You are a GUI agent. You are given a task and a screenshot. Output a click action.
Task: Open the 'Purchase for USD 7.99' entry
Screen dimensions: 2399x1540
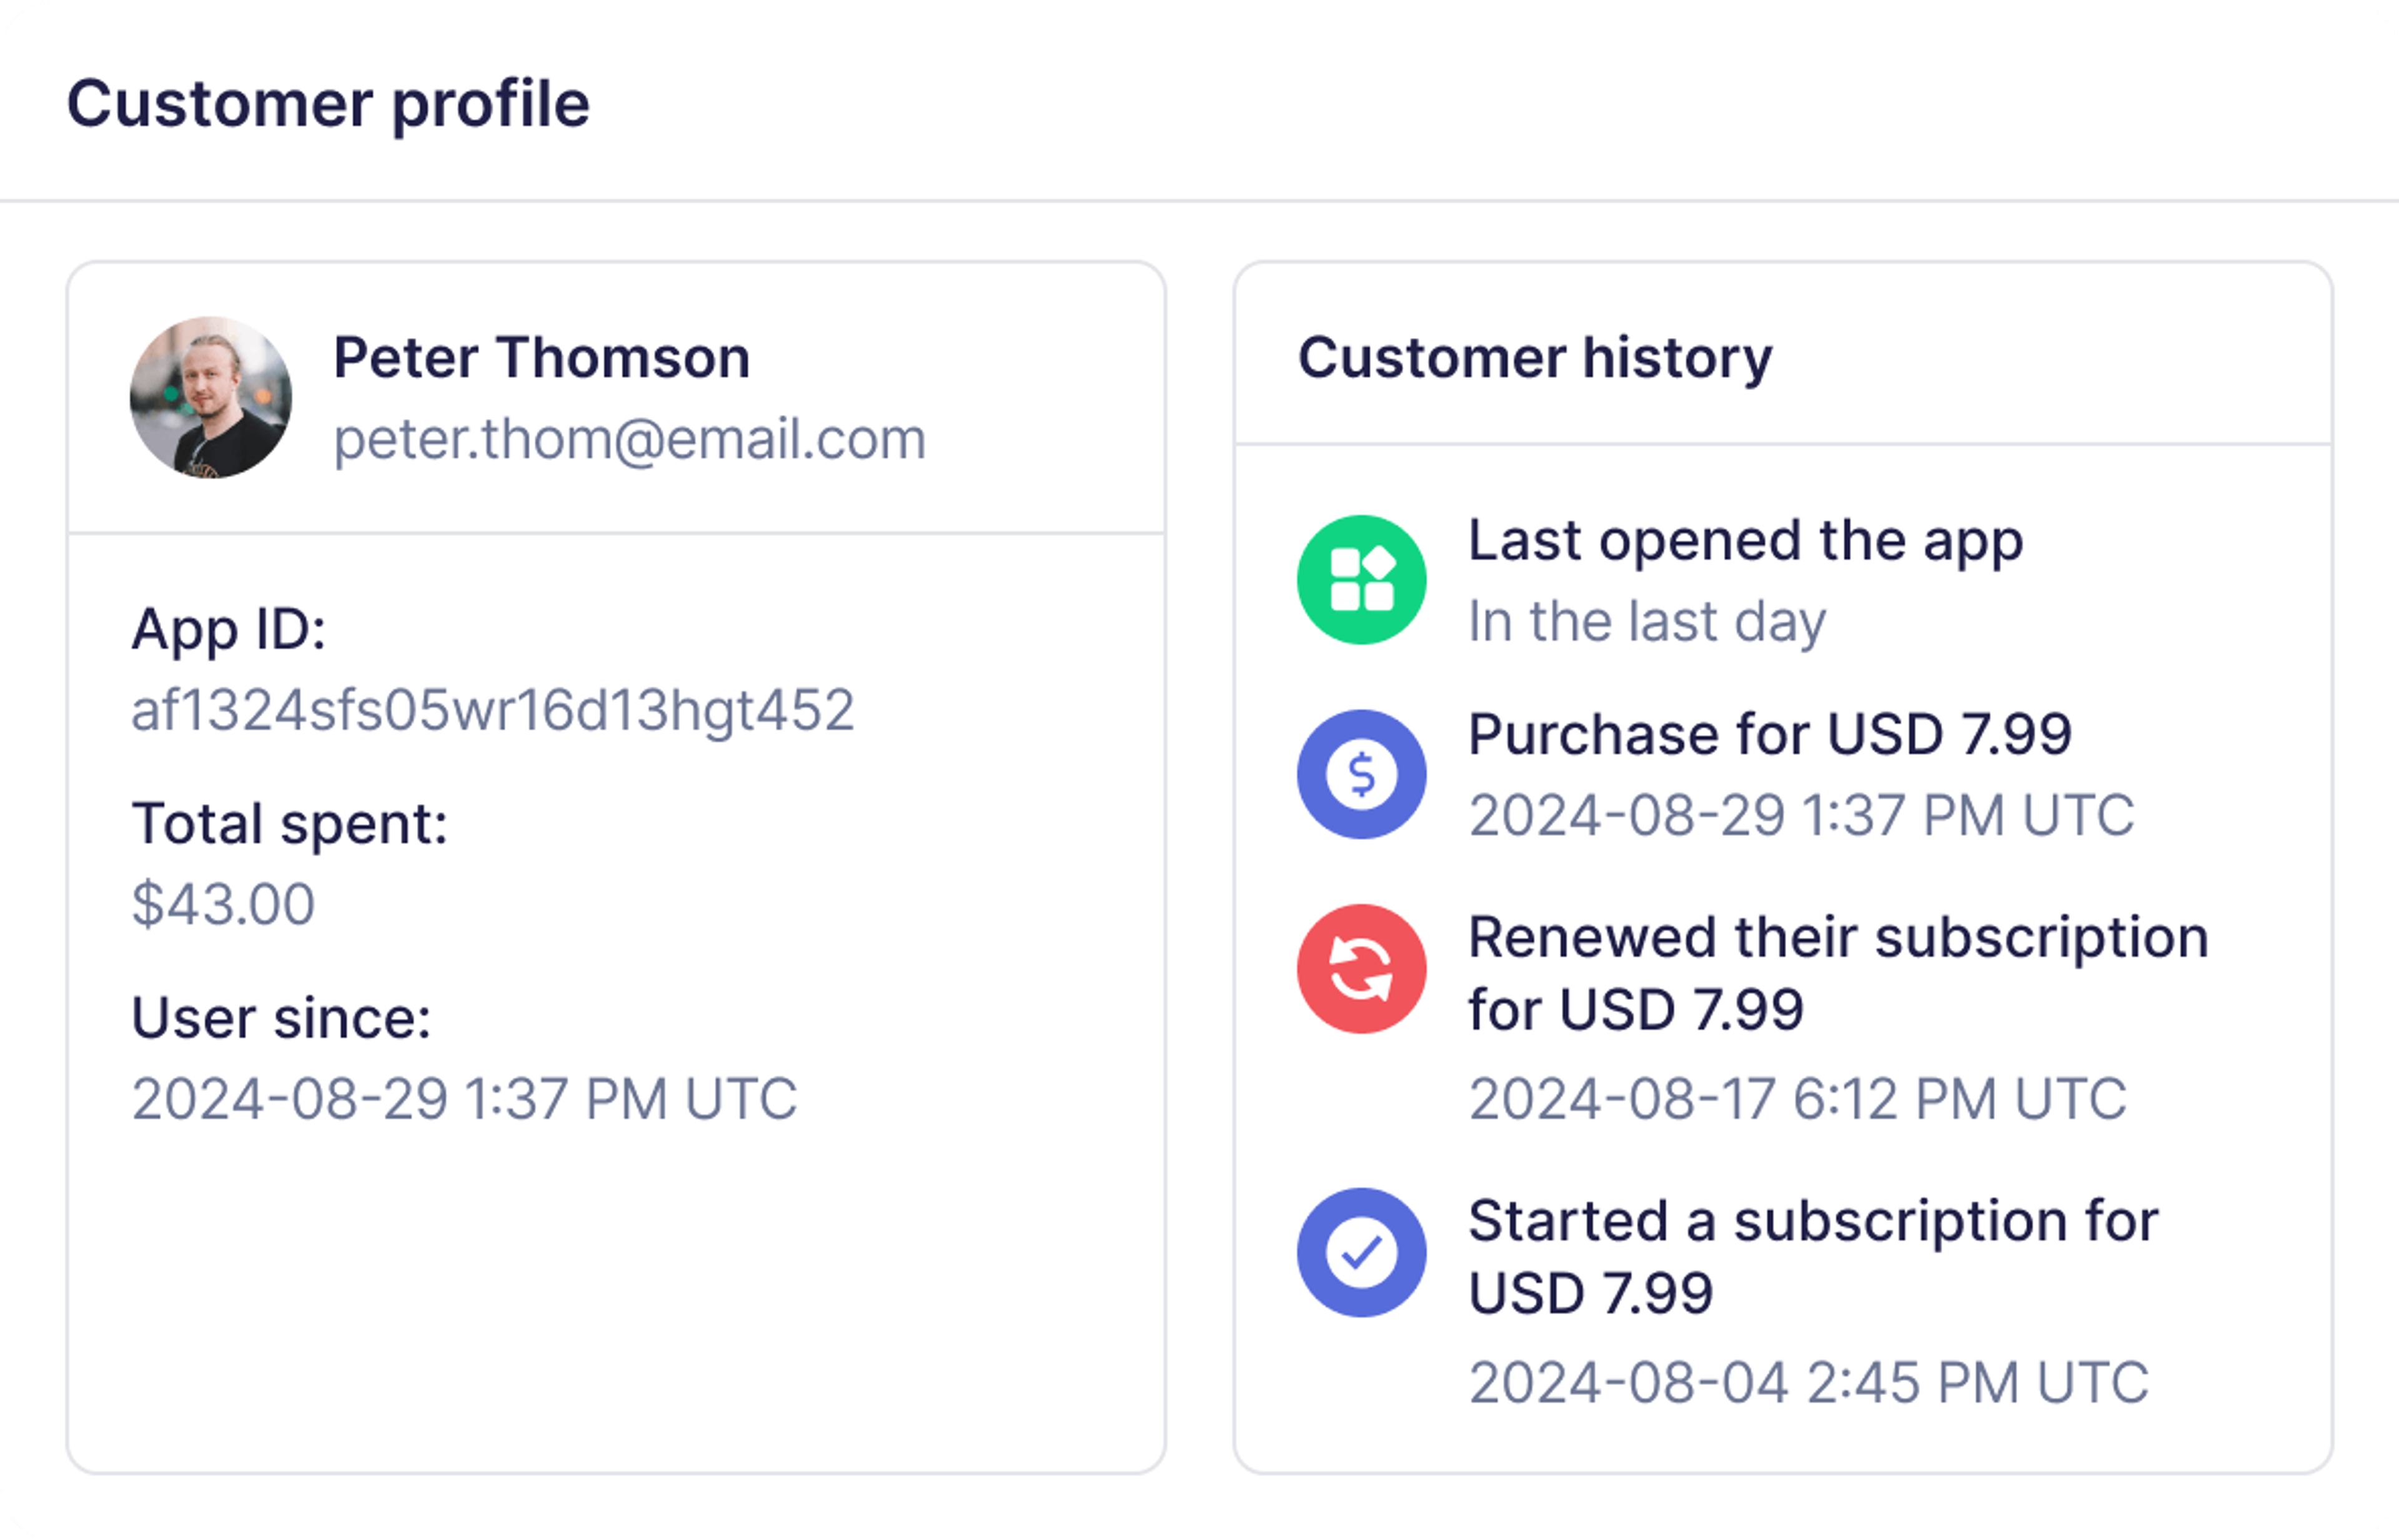coord(1769,735)
